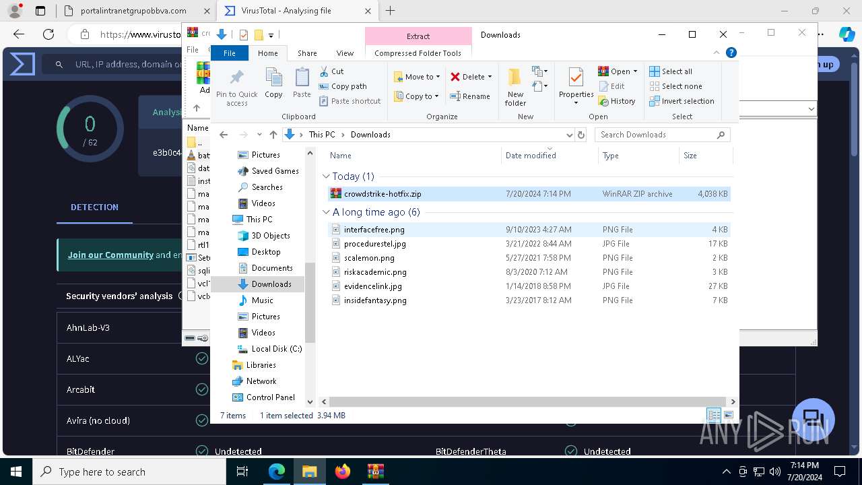862x485 pixels.
Task: Select the interfacefree.png file
Action: tap(529, 230)
